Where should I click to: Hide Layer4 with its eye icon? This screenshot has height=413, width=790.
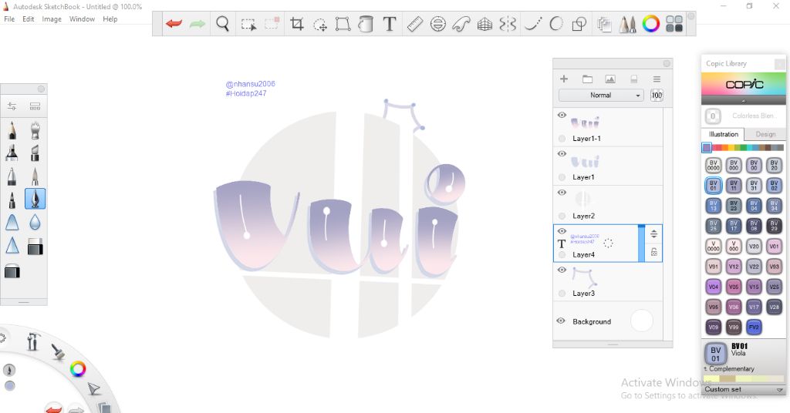tap(562, 231)
